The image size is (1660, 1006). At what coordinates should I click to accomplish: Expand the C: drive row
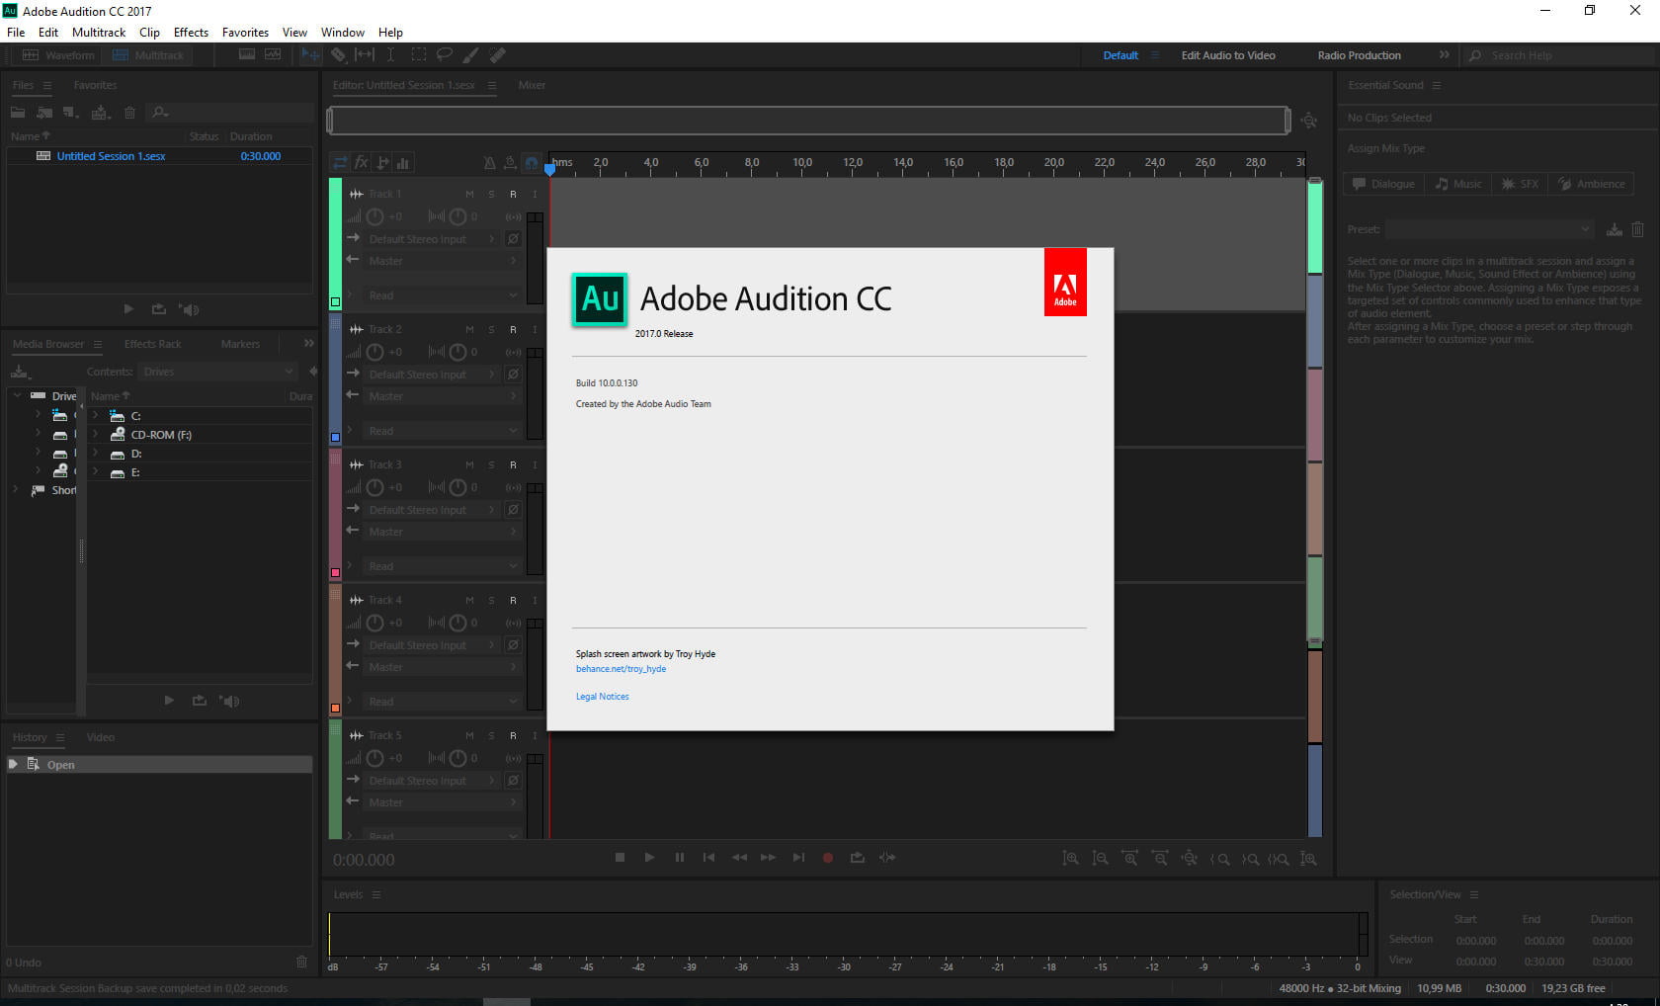pos(96,416)
